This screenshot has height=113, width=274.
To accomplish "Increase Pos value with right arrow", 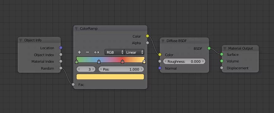I will coord(142,69).
